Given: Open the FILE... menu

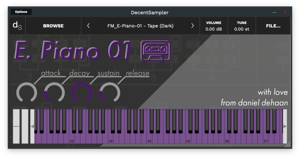Looking at the screenshot, I should pos(273,26).
